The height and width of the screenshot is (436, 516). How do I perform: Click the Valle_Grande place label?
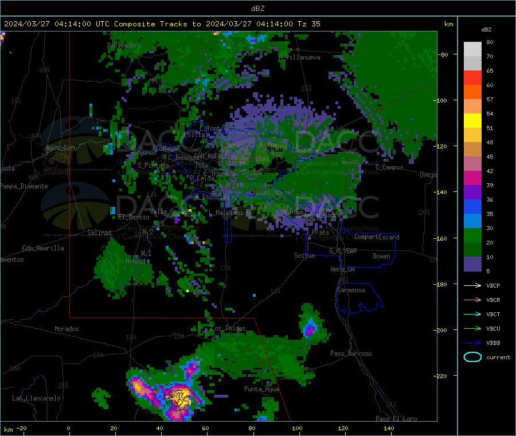170,211
